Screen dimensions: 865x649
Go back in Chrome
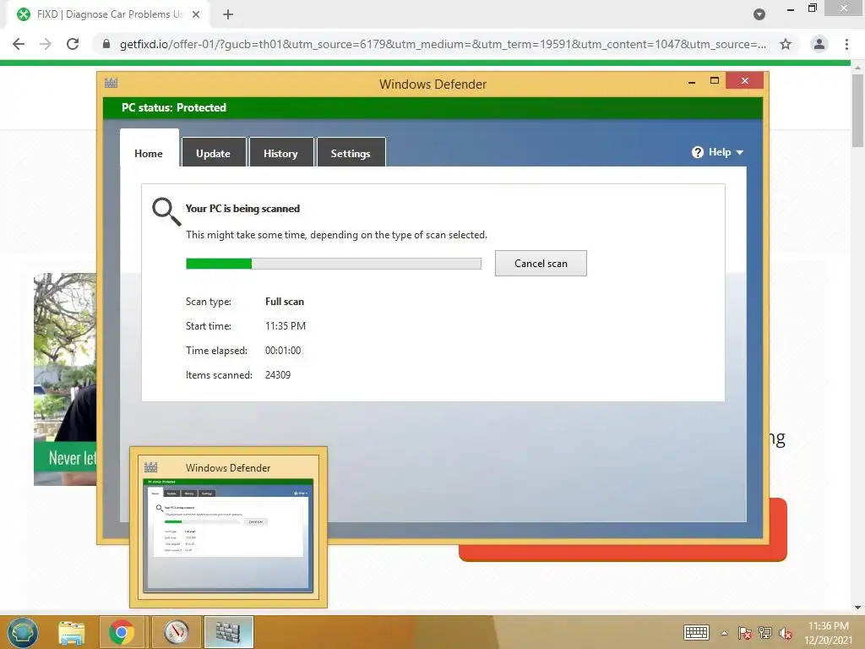19,44
